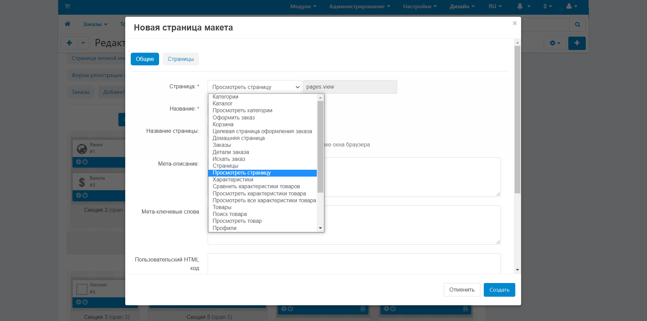Click the back arrow button

point(69,43)
